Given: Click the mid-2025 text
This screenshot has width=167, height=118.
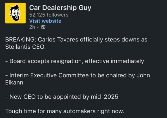Looking at the screenshot, I should click(104, 97).
